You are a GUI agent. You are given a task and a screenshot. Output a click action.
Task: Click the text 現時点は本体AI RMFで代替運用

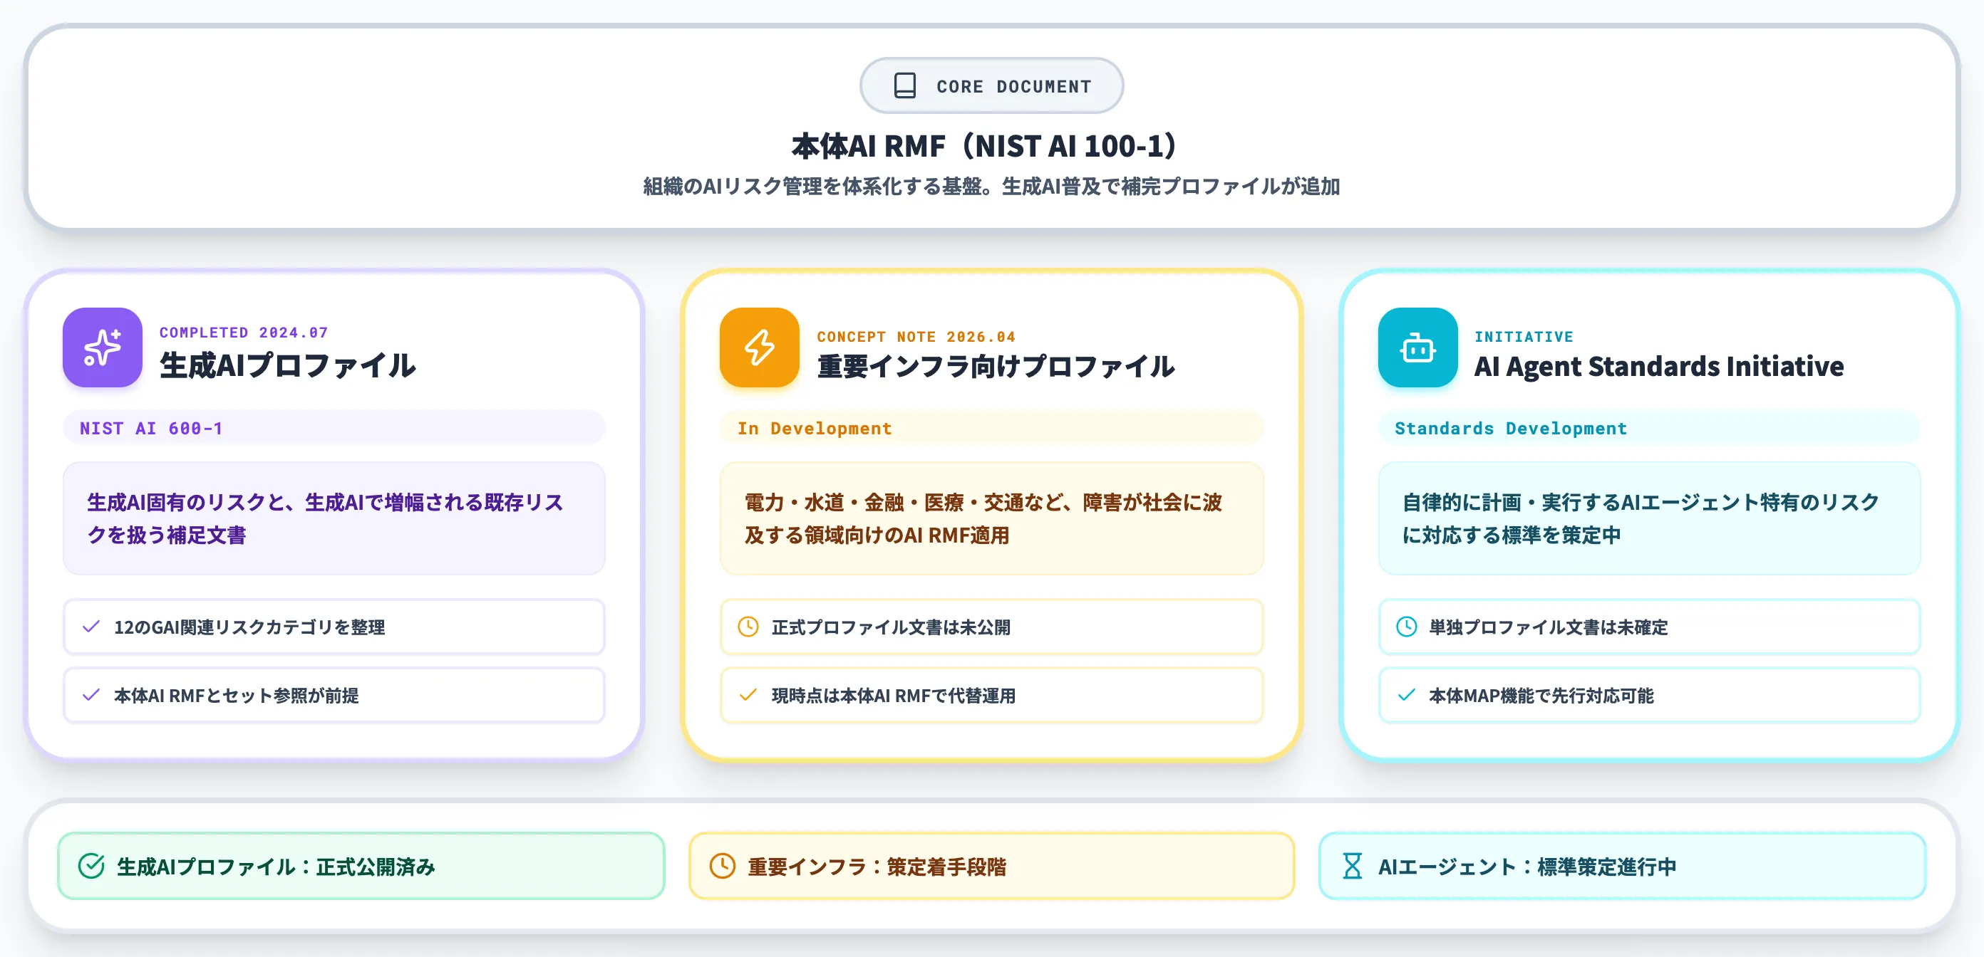[x=894, y=696]
